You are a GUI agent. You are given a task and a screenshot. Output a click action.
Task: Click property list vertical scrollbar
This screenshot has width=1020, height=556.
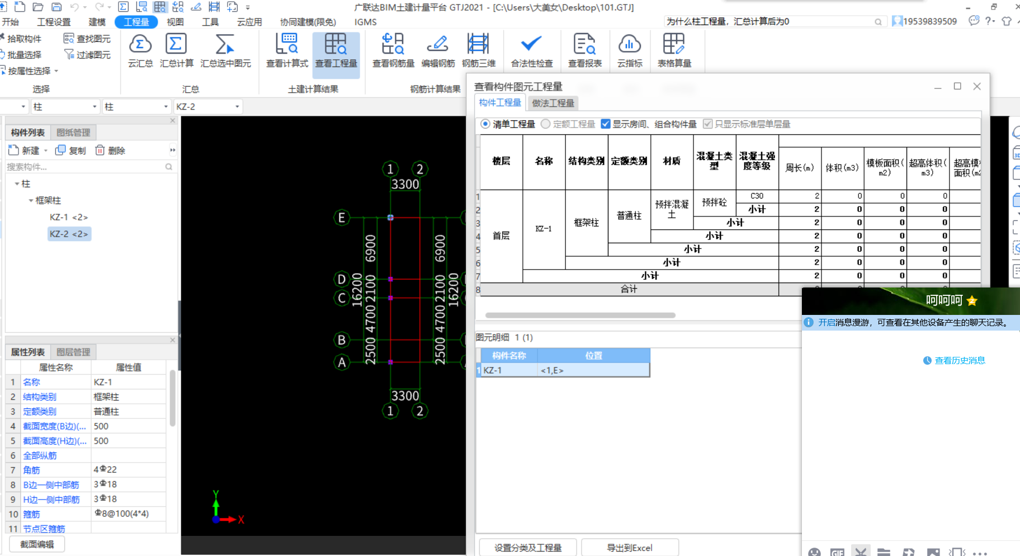(172, 398)
